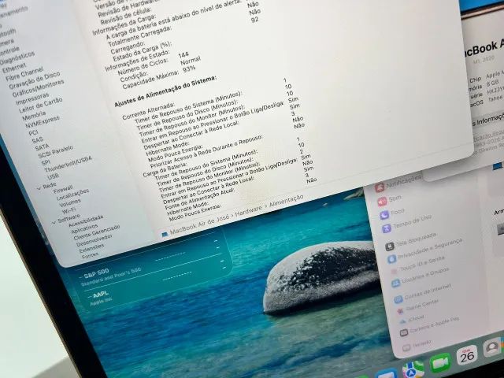Viewport: 504px width, 378px height.
Task: Select Extensões under Software
Action: [x=91, y=249]
